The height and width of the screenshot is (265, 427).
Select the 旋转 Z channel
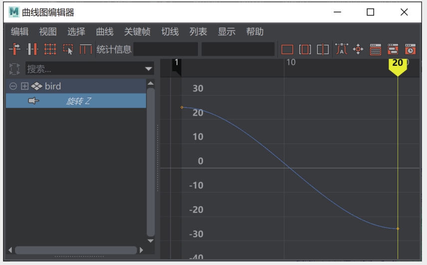(x=78, y=101)
